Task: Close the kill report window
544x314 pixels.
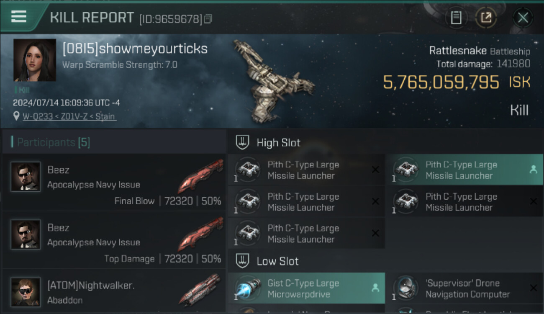Action: tap(523, 18)
